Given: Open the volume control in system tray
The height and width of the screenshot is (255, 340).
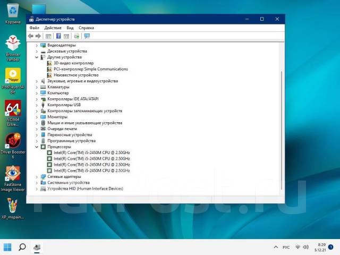Looking at the screenshot, I should [x=306, y=247].
